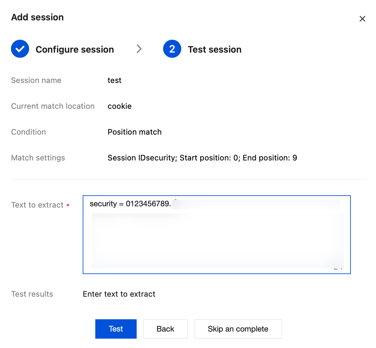This screenshot has height=348, width=376.
Task: Click the Session name label
Action: pyautogui.click(x=36, y=80)
